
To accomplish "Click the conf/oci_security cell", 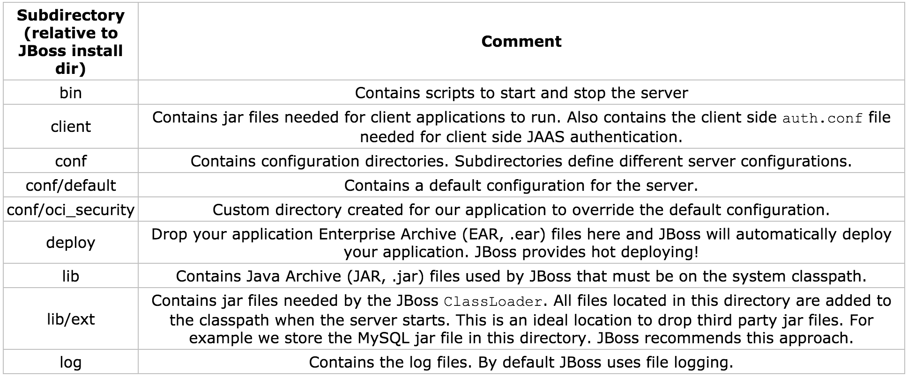I will coord(71,210).
